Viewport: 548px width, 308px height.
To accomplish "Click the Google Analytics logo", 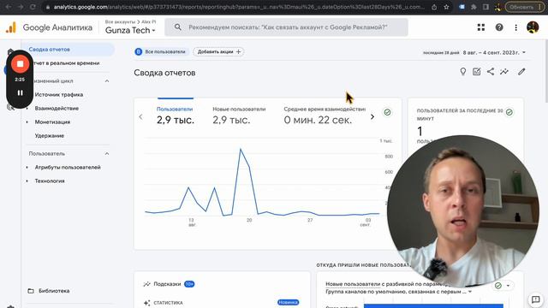I will coord(11,27).
